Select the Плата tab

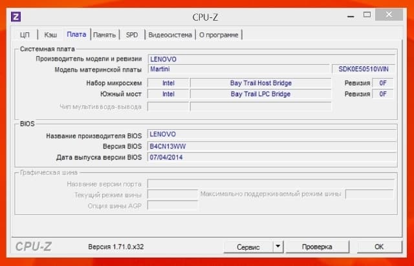click(x=76, y=34)
